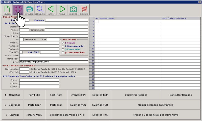Click the IBGE/BACEN button

click(34, 115)
